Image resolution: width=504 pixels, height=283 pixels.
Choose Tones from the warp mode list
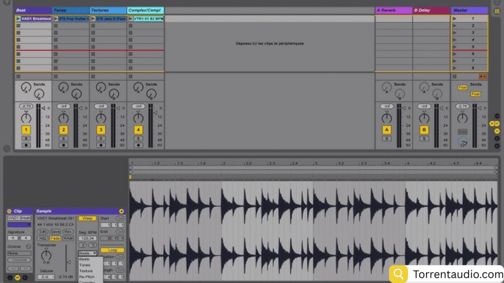pos(86,265)
